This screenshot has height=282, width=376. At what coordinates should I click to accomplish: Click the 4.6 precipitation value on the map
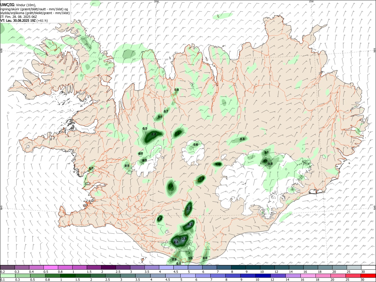[176, 242]
